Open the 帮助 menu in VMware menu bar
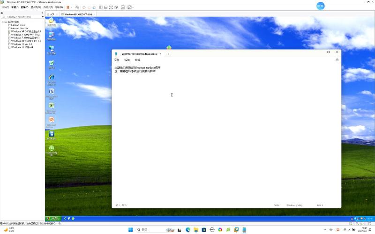The width and height of the screenshot is (375, 234). click(x=59, y=7)
